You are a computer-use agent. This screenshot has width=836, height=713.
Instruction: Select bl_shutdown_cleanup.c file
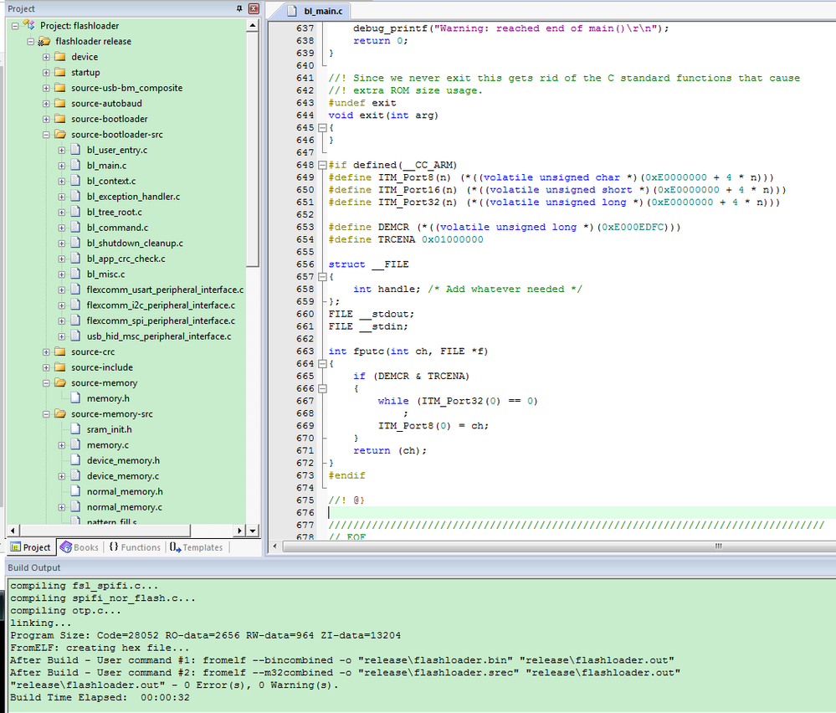click(x=135, y=244)
